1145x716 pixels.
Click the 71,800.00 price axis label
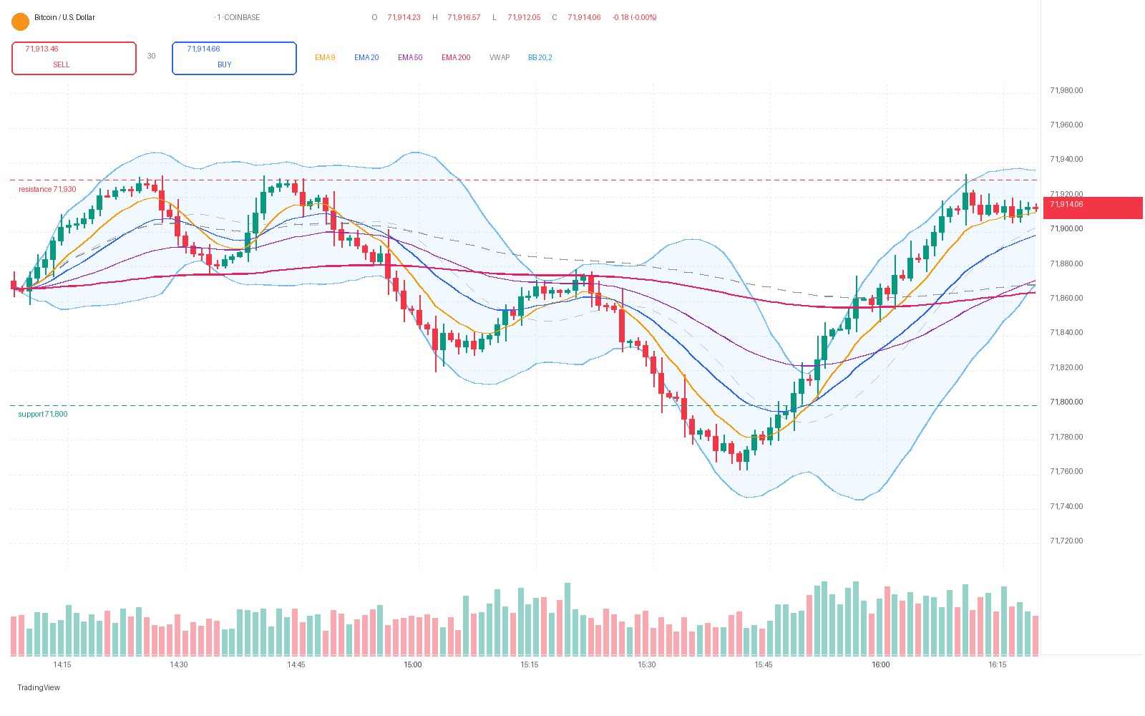tap(1066, 402)
